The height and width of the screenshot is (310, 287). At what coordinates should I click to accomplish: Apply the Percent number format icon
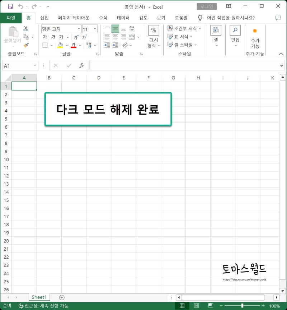153,30
